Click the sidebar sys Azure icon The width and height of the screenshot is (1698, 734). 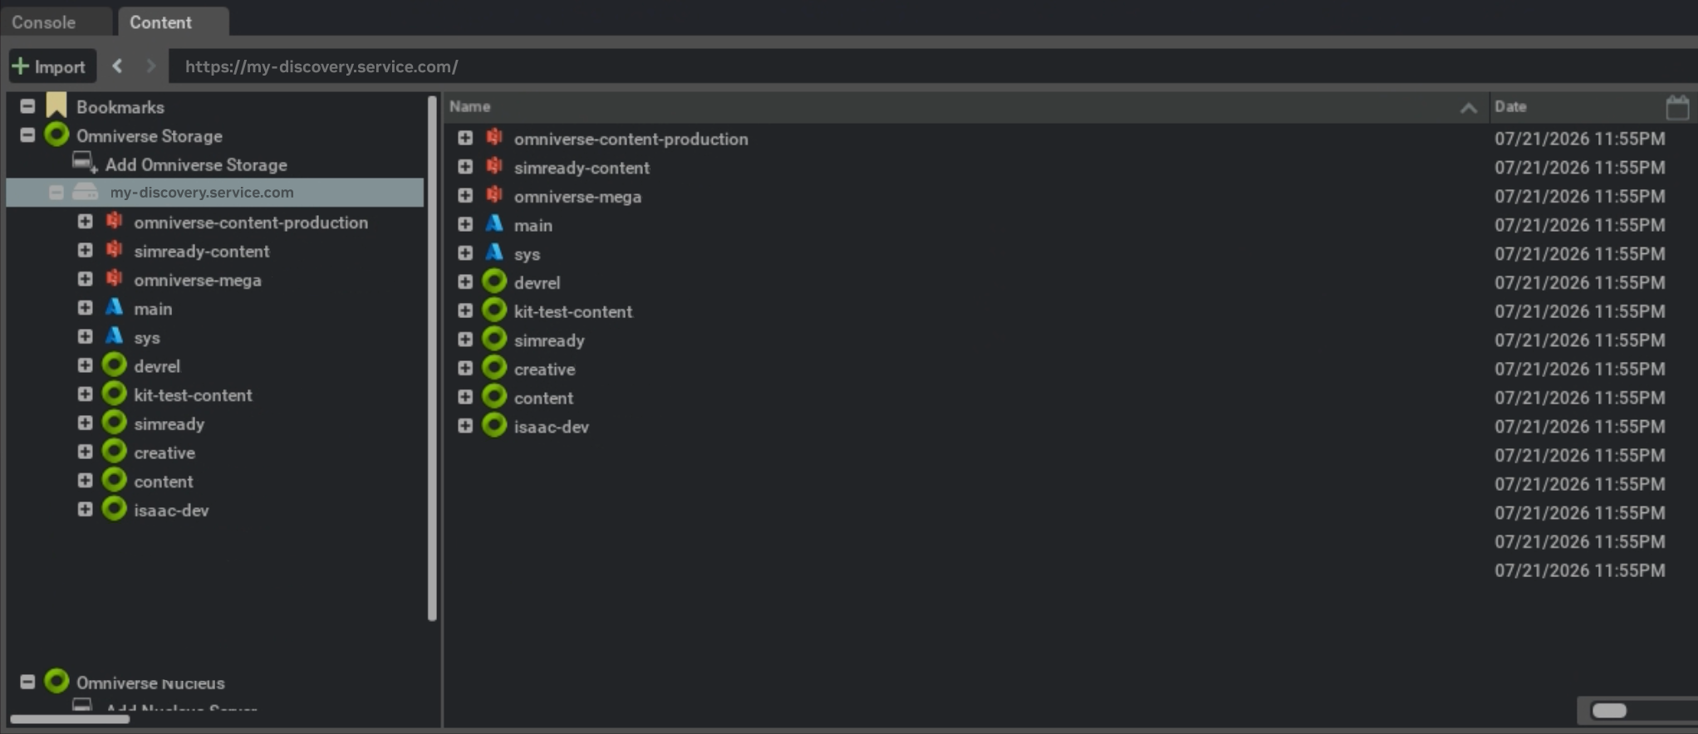tap(115, 336)
